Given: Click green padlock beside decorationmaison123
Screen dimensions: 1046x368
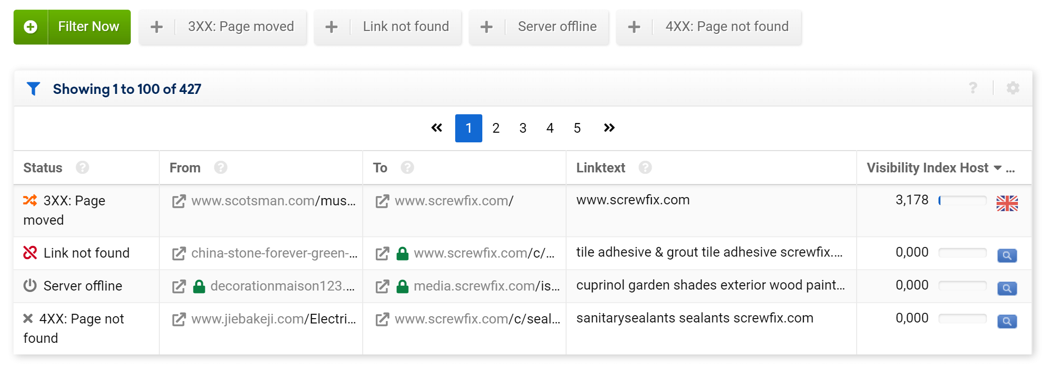Looking at the screenshot, I should click(199, 287).
